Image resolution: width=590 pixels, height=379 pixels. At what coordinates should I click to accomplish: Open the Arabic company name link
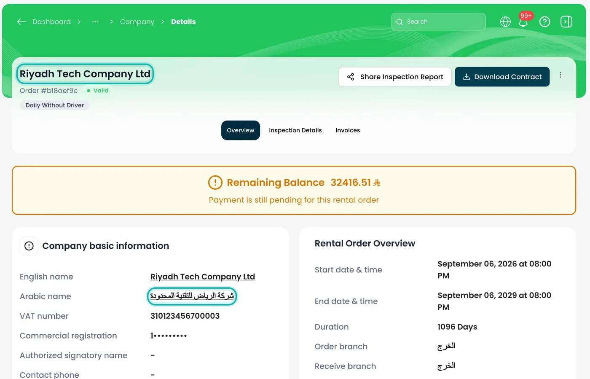point(192,296)
